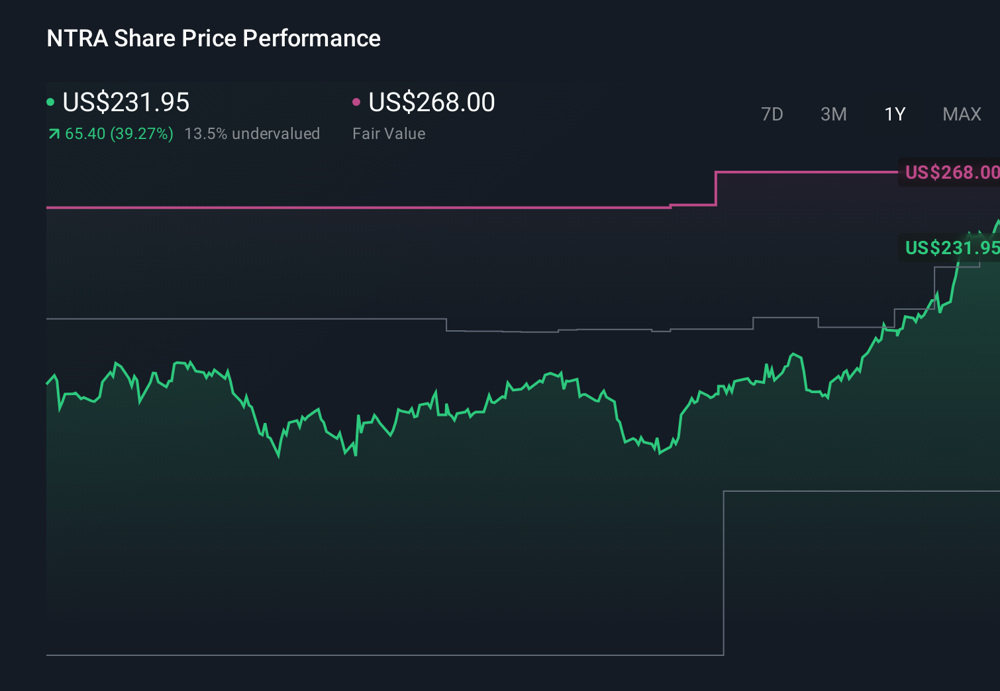1000x691 pixels.
Task: Click the pink Fair Value line
Action: 331,207
